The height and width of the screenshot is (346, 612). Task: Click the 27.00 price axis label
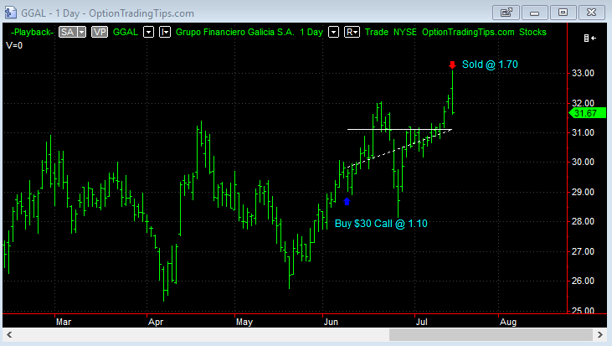tap(583, 251)
